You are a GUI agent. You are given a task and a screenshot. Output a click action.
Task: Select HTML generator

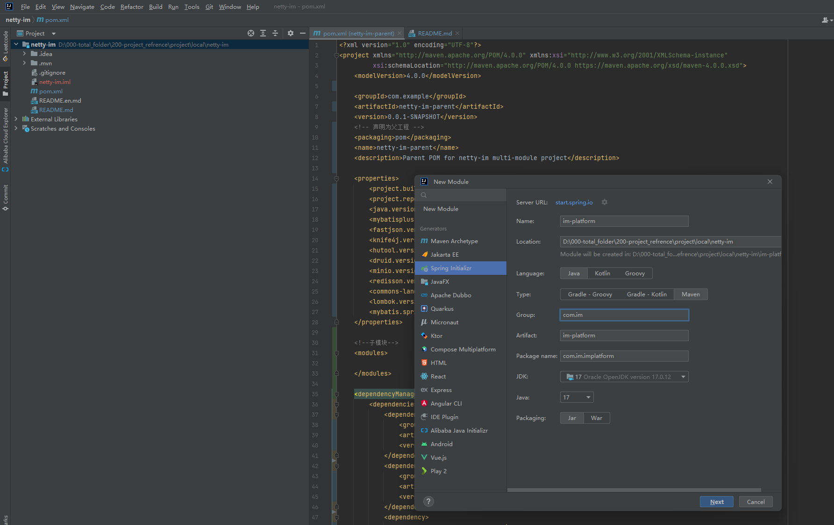point(460,363)
